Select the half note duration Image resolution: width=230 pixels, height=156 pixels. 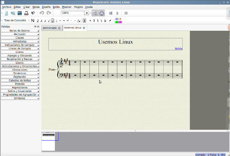(56, 21)
